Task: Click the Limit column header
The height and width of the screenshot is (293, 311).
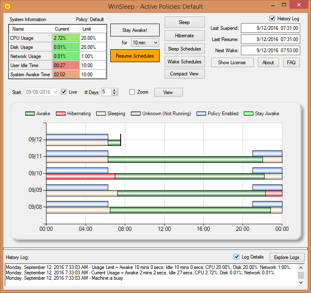Action: point(92,29)
